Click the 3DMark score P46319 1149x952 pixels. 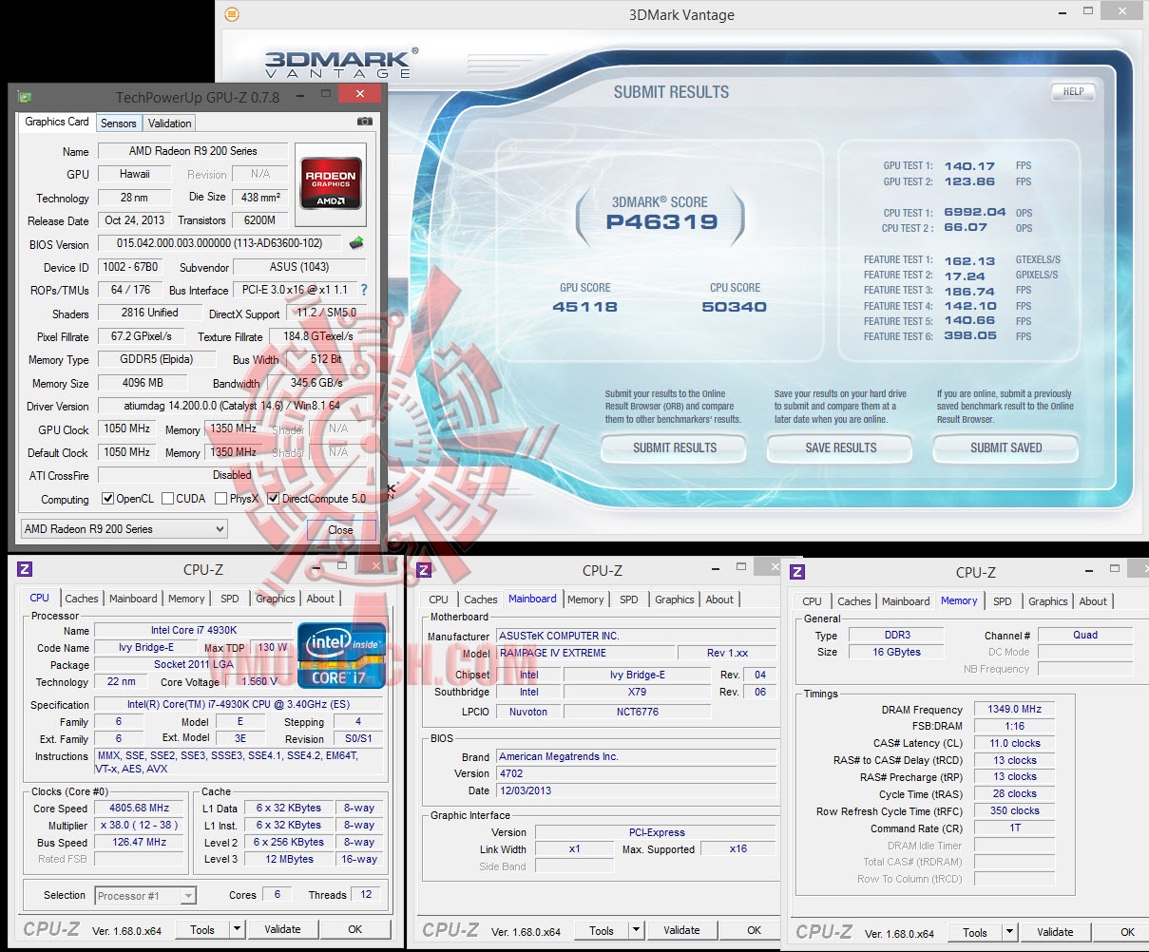pos(661,222)
